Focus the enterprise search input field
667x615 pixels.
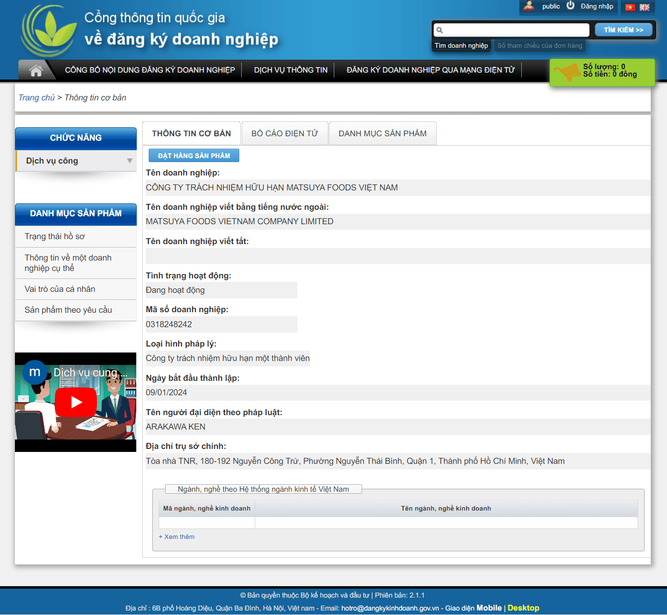tap(511, 30)
